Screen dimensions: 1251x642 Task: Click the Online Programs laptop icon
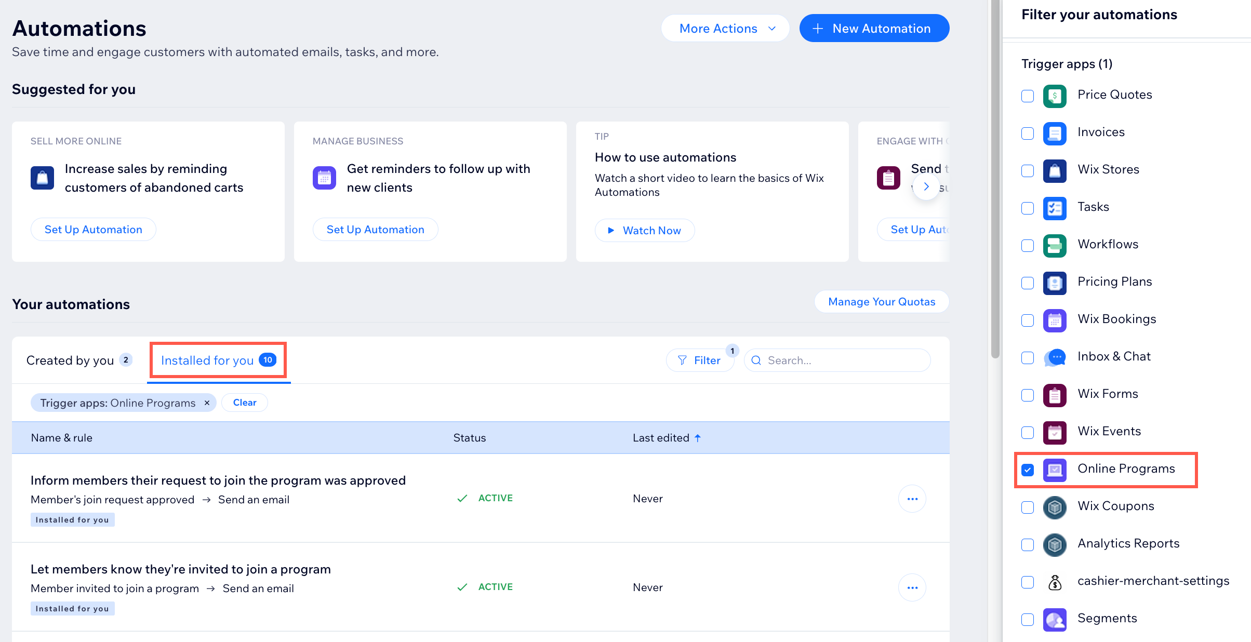1055,470
